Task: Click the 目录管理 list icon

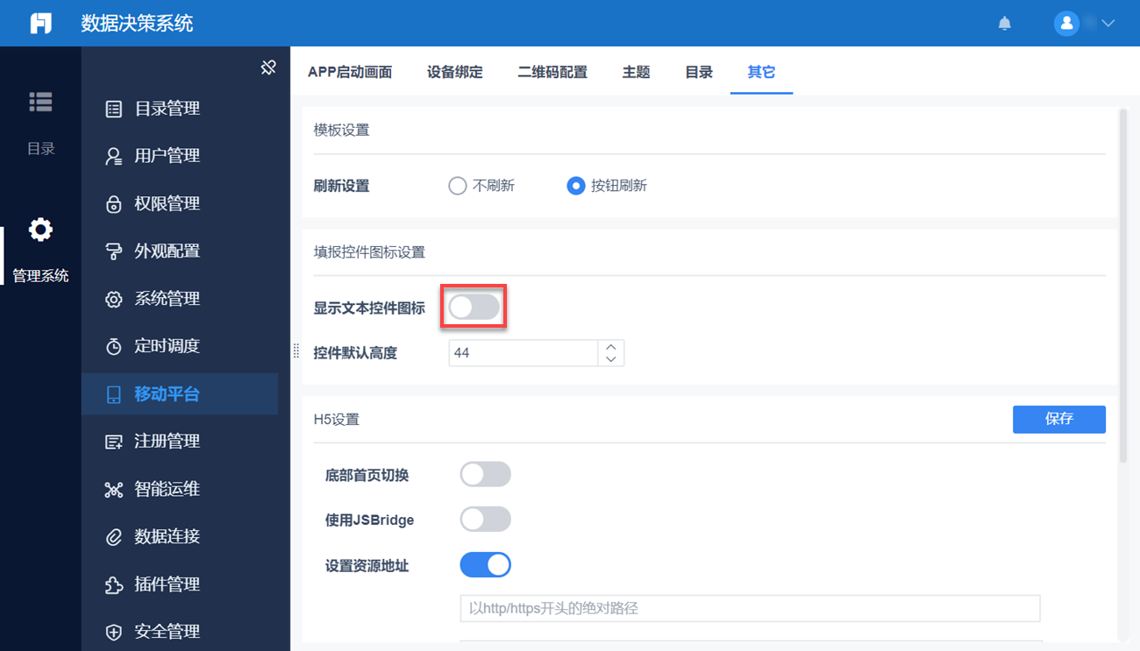Action: click(114, 110)
